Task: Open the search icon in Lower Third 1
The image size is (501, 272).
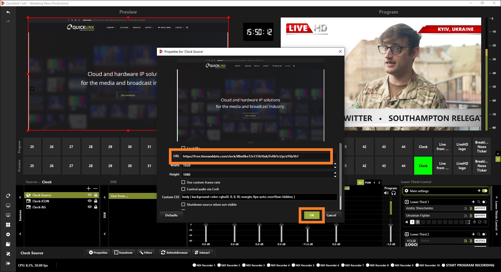Action: (x=479, y=202)
